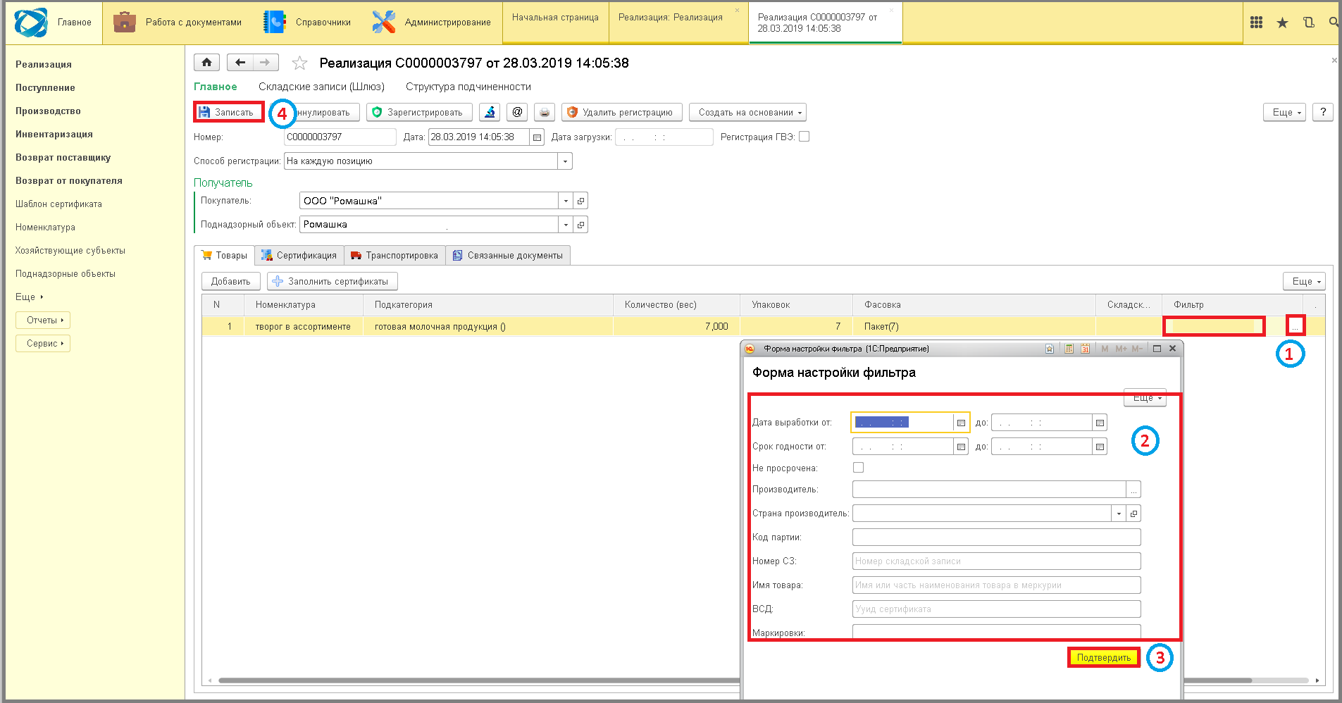This screenshot has height=703, width=1342.
Task: Click the Подтвердить button
Action: [x=1103, y=657]
